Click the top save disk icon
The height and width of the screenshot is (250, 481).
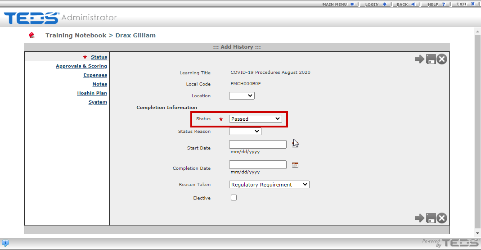pos(431,59)
